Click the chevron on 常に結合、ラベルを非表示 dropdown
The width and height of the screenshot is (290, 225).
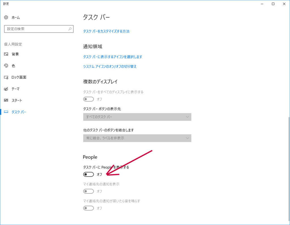pyautogui.click(x=187, y=138)
